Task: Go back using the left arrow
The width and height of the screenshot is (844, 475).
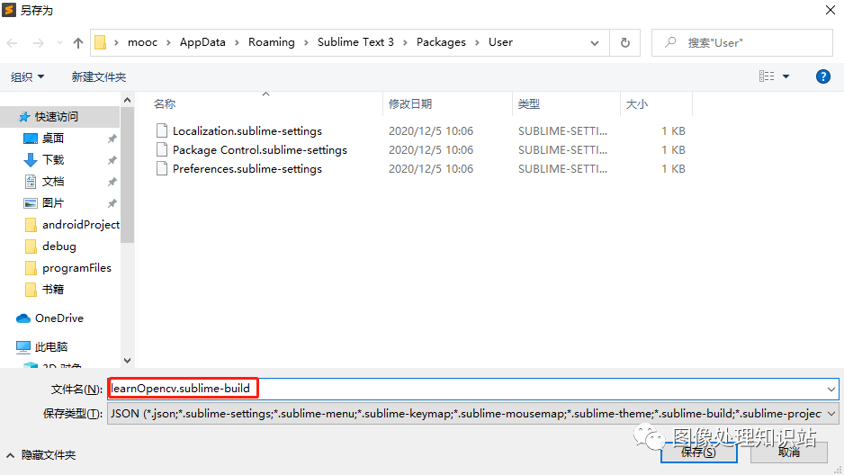Action: point(13,43)
